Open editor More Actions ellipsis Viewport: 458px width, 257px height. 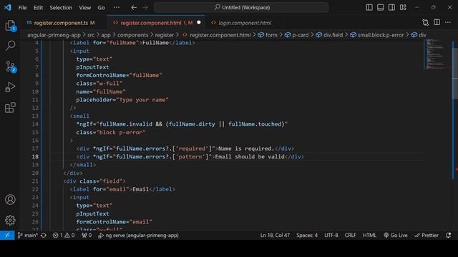point(448,22)
